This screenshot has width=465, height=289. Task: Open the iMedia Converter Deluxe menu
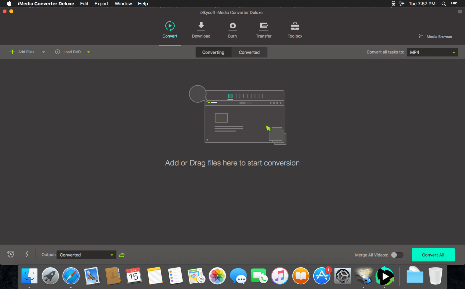[x=46, y=4]
